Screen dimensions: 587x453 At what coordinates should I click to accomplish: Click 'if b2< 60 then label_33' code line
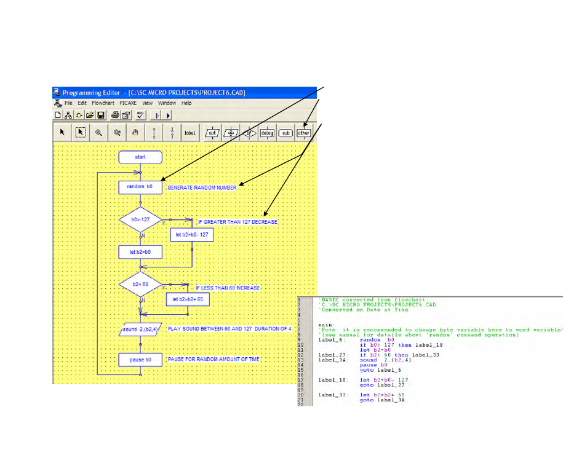399,355
